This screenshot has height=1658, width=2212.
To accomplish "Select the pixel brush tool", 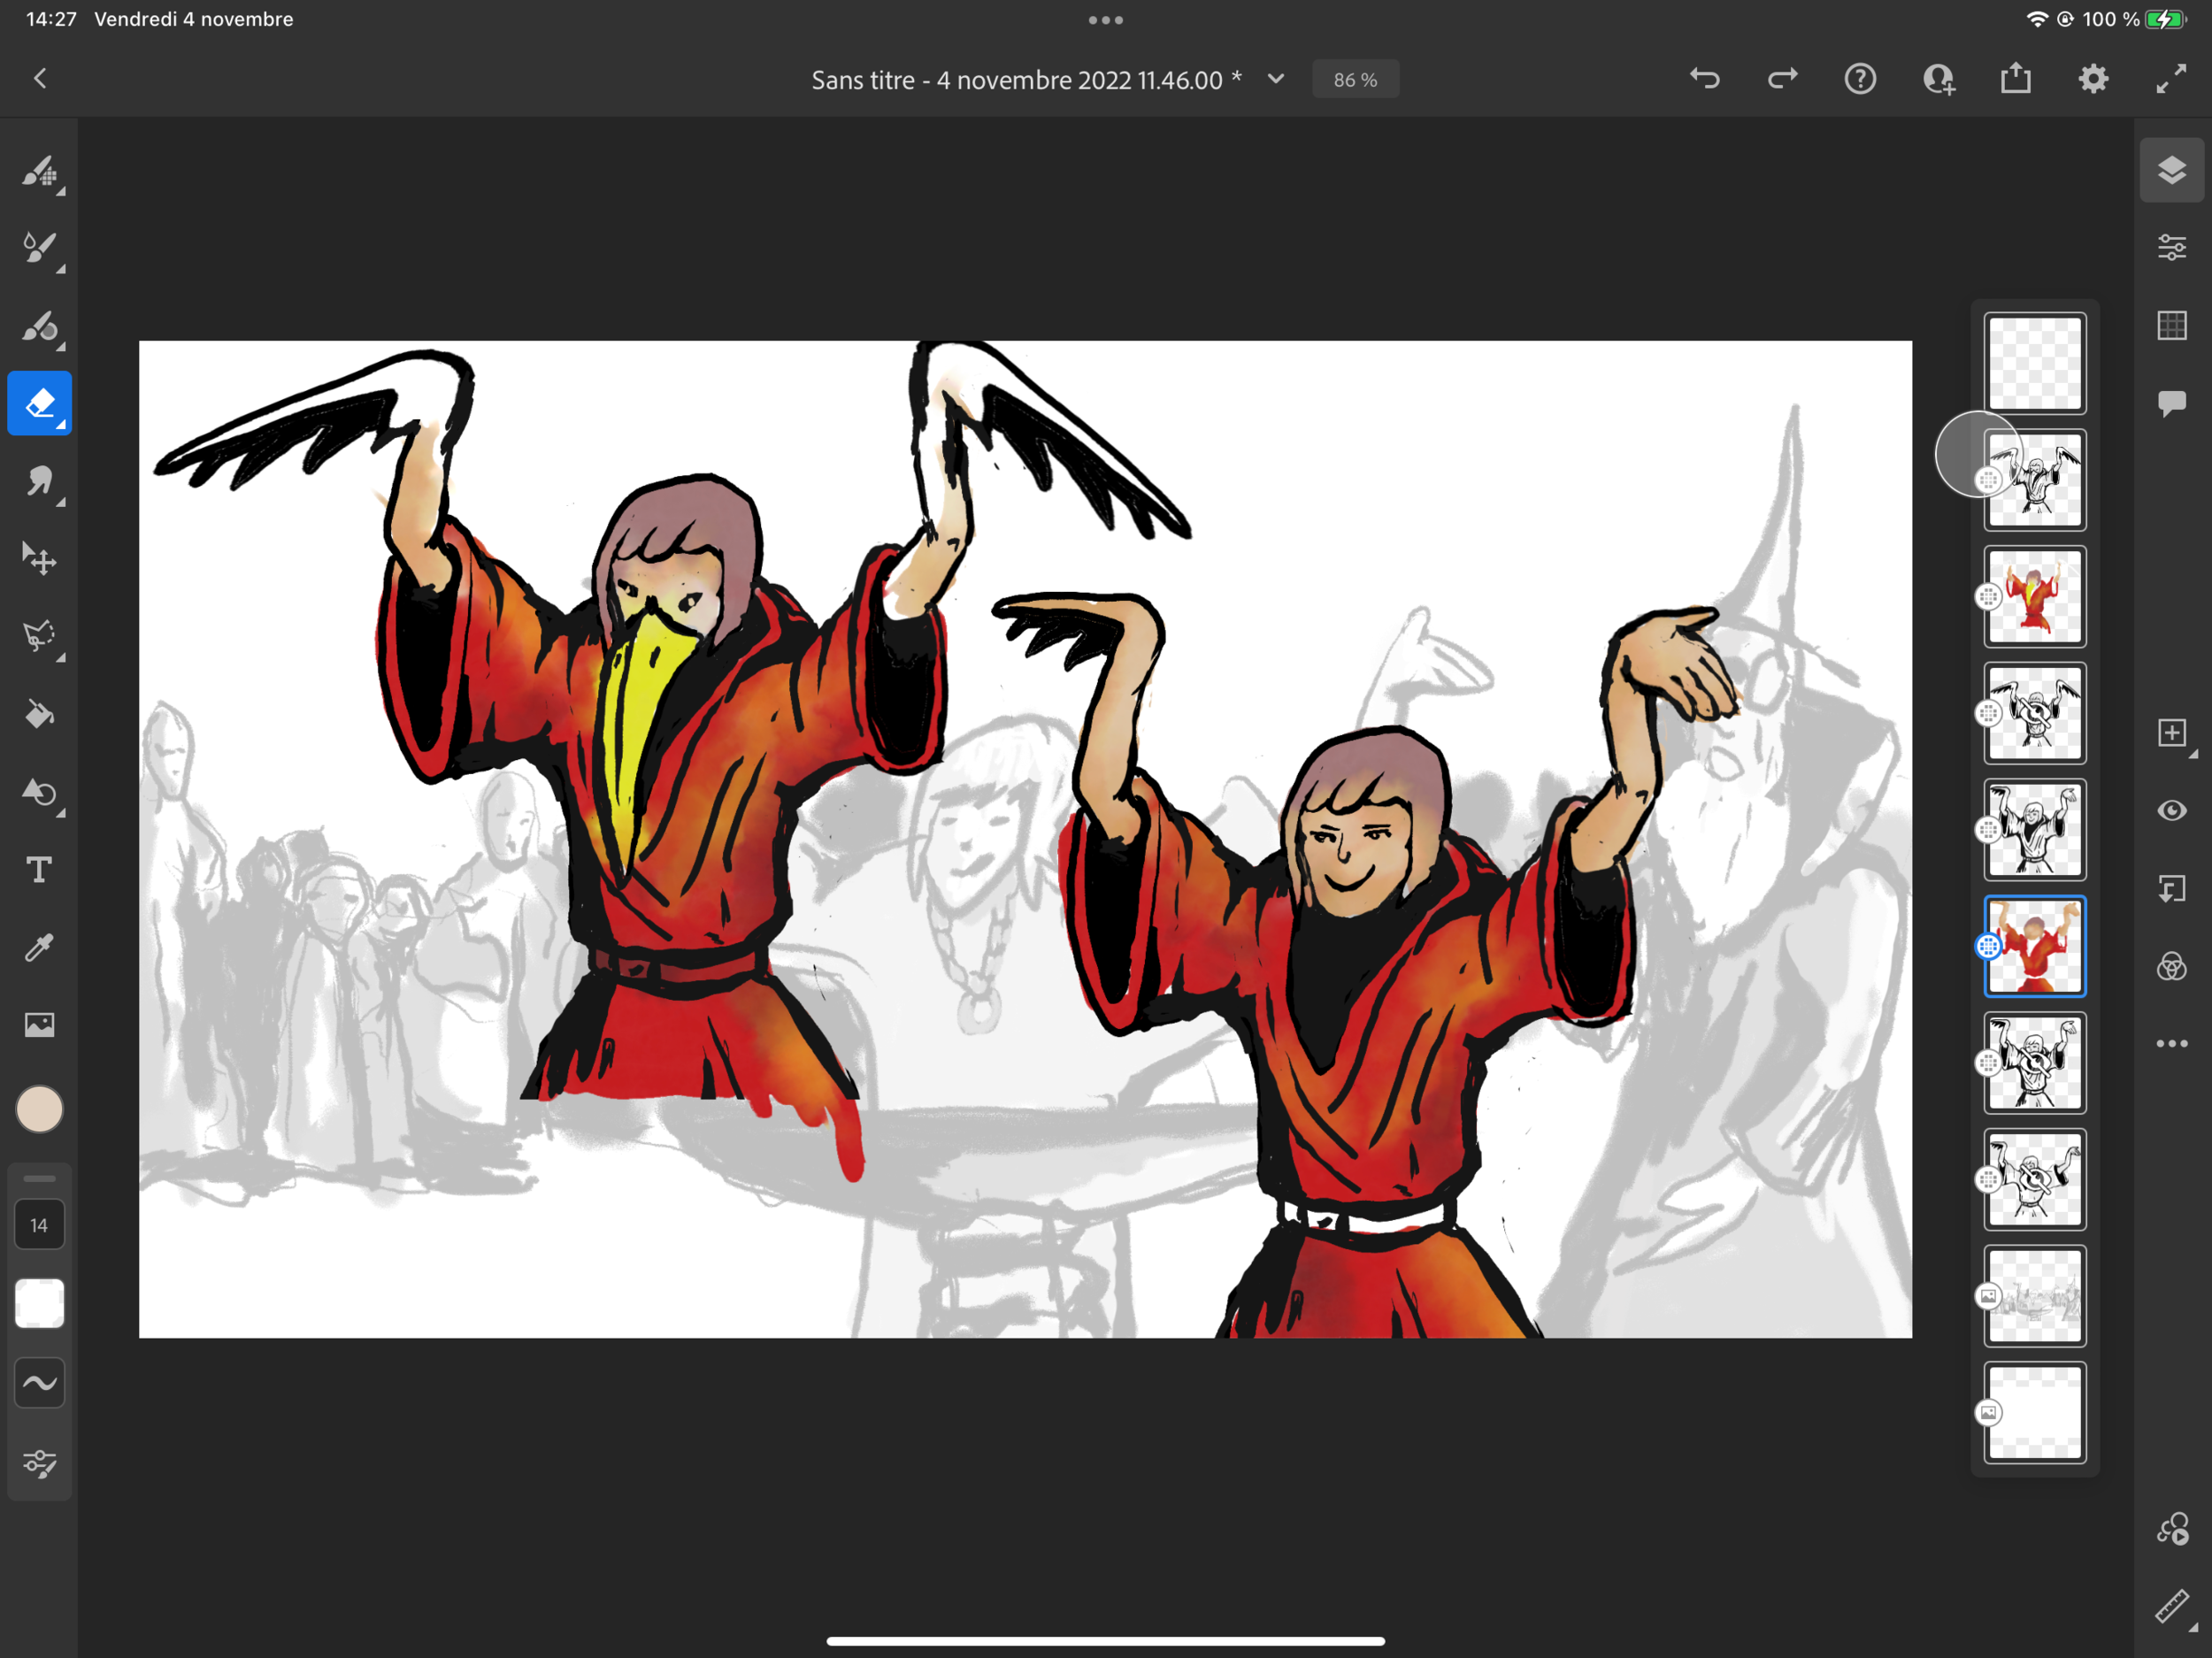I will click(40, 172).
